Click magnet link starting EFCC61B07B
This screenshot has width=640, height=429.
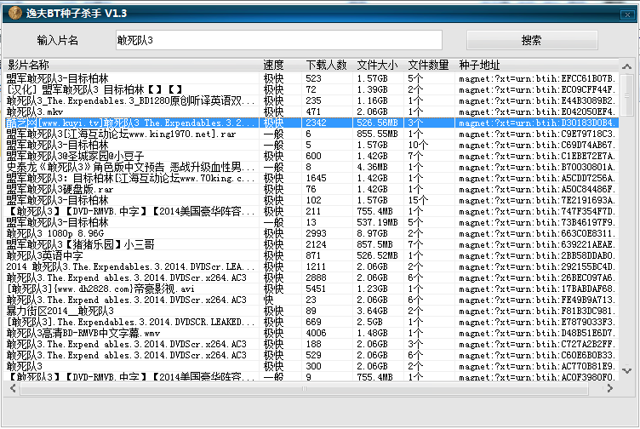click(537, 78)
